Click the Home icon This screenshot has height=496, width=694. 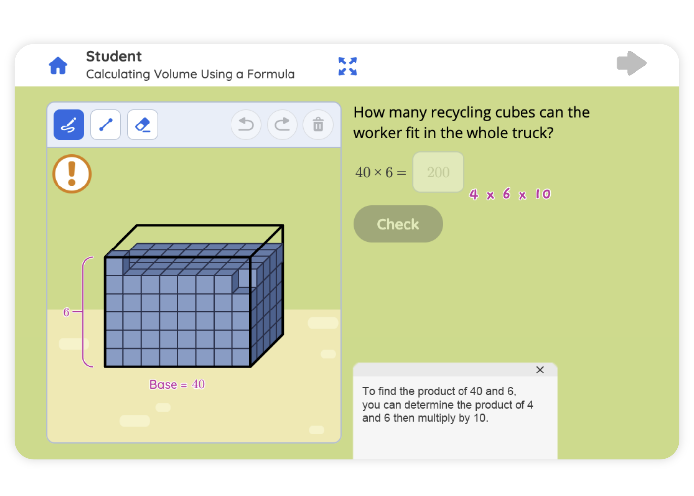click(58, 65)
